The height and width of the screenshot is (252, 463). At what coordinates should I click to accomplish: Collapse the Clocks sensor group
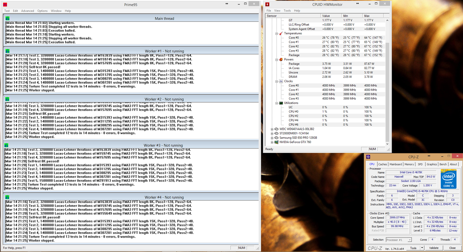click(x=277, y=81)
